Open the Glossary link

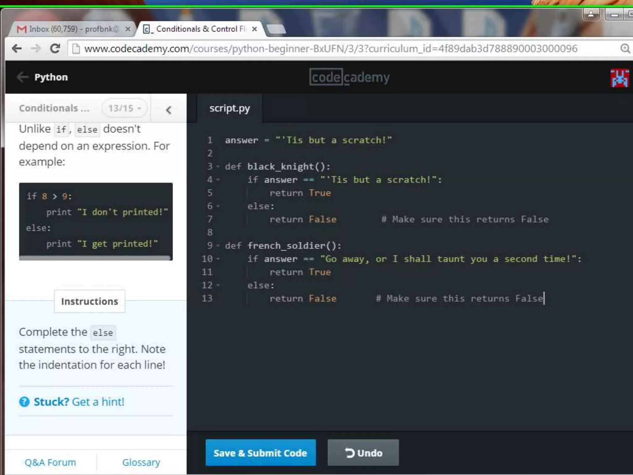point(141,462)
